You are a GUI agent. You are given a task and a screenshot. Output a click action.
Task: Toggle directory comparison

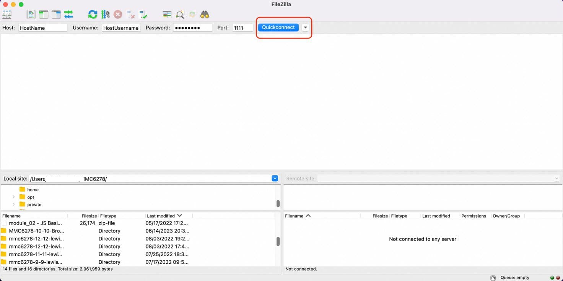(180, 15)
